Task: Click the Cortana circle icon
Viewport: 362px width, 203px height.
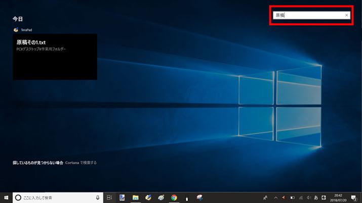Action: 18,197
